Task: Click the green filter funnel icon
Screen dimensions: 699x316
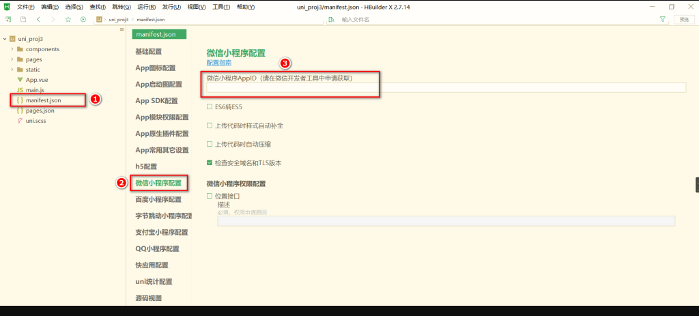Action: [x=662, y=20]
